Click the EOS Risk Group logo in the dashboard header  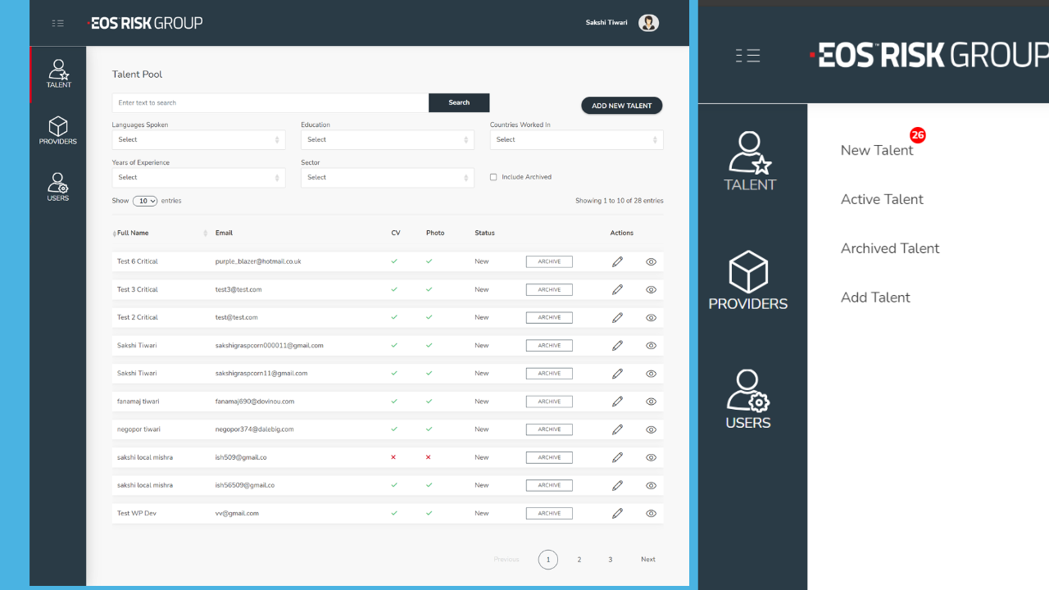click(x=145, y=23)
